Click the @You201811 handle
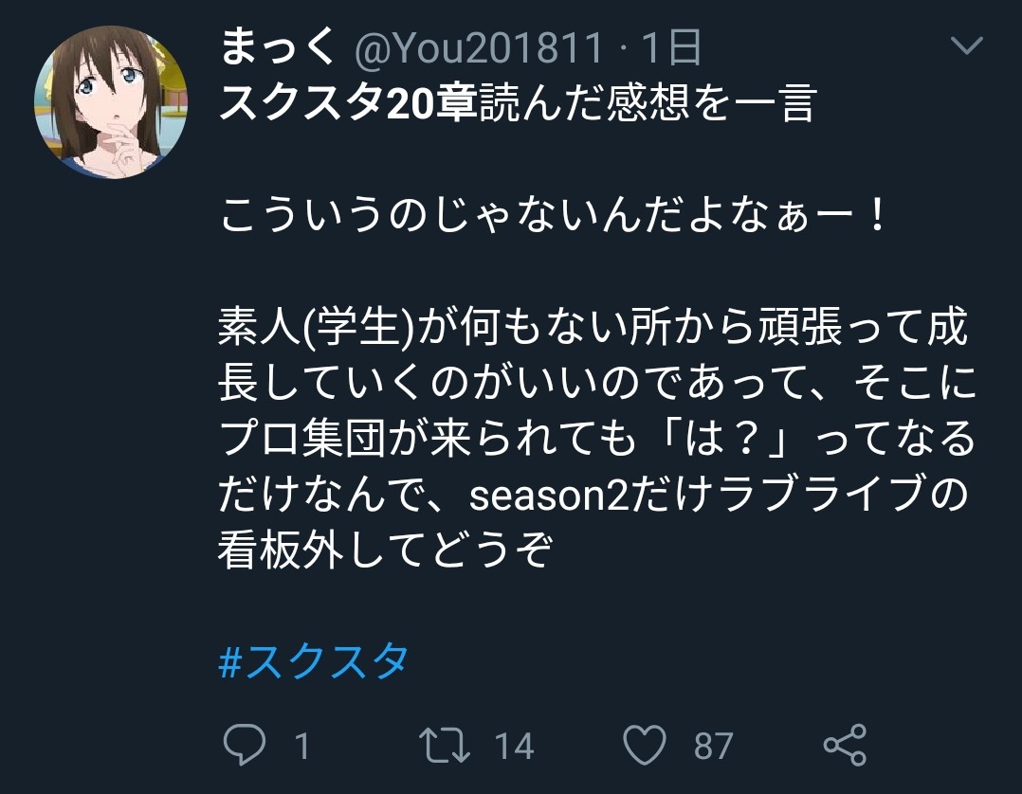Viewport: 1022px width, 794px height. (479, 48)
